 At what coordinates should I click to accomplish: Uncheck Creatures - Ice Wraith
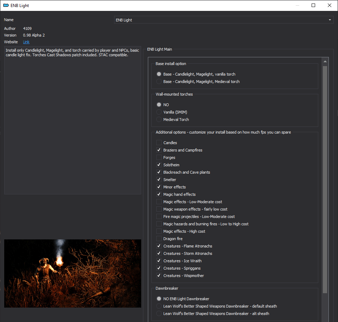pyautogui.click(x=159, y=260)
